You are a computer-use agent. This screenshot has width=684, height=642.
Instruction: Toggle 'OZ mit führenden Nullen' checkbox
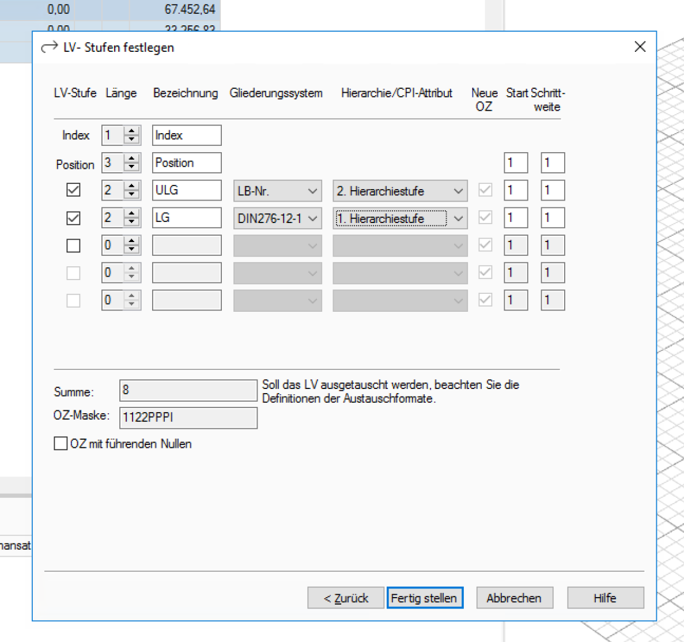coord(61,443)
